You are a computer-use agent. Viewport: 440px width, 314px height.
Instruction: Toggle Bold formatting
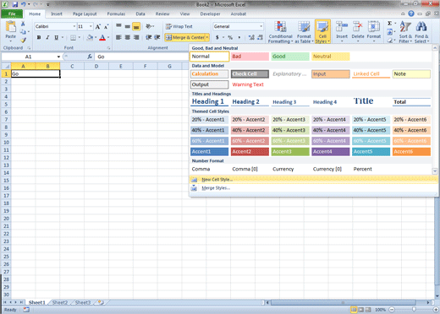(39, 37)
